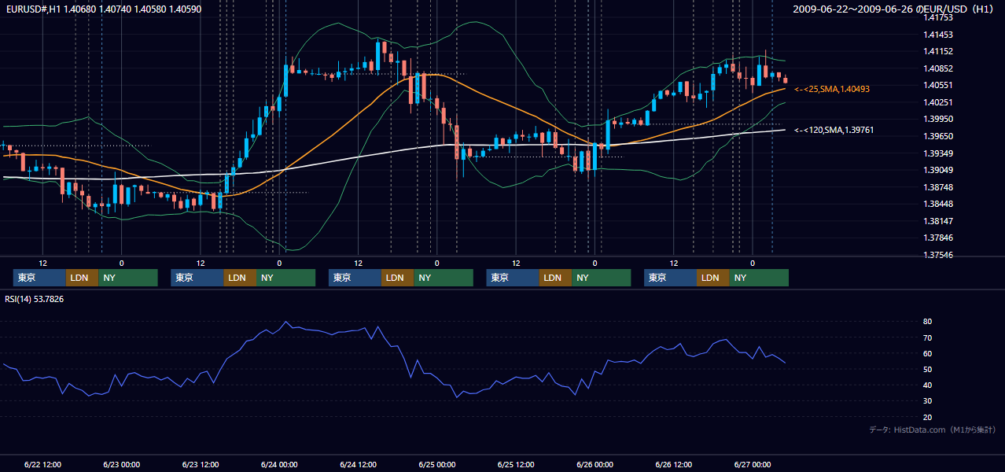Select the 6/22 12:00 time axis label
The height and width of the screenshot is (472, 1005).
coord(42,464)
